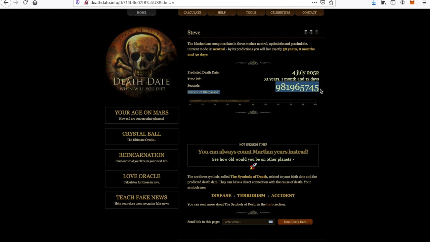Click the forward navigation arrow
The width and height of the screenshot is (430, 242).
[16, 2]
